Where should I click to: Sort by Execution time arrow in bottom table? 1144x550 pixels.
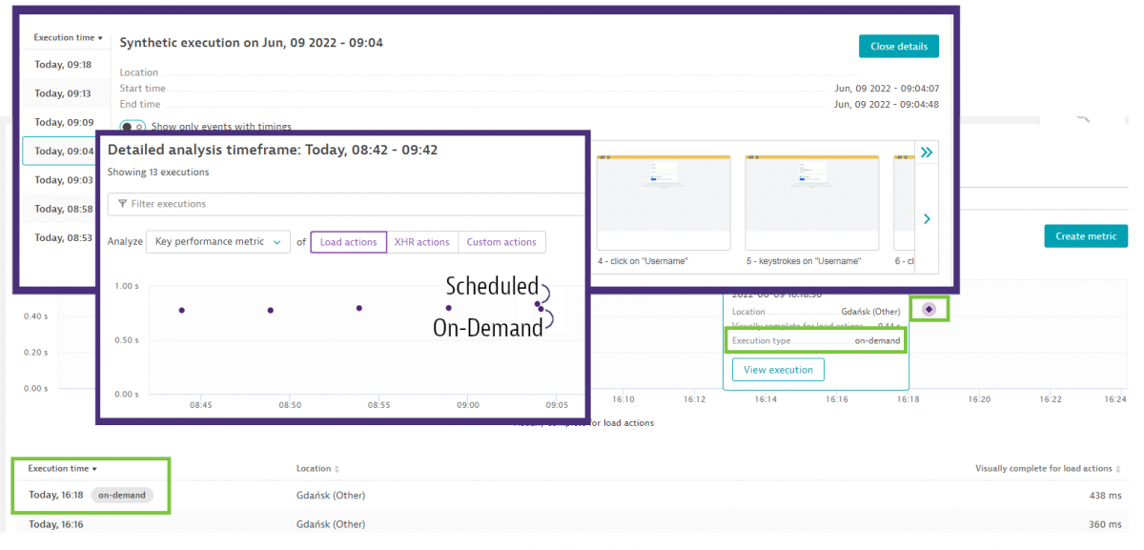coord(96,469)
